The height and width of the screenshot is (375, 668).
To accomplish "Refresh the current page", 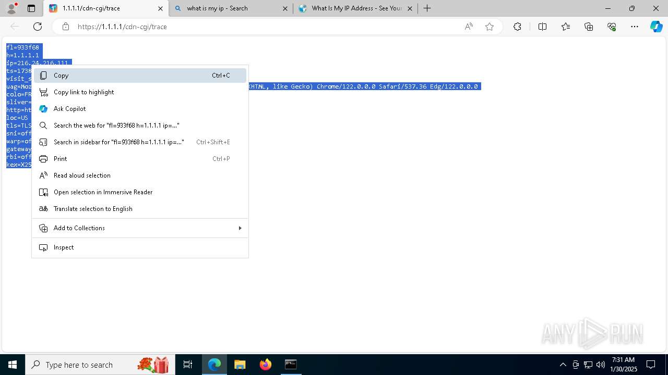I will [x=38, y=27].
